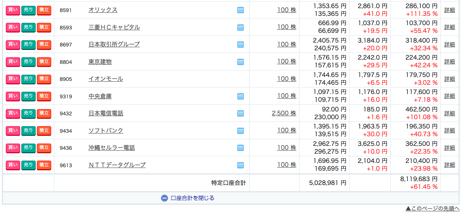
Task: Click 積立 button for 日本電信電話
Action: coord(44,113)
